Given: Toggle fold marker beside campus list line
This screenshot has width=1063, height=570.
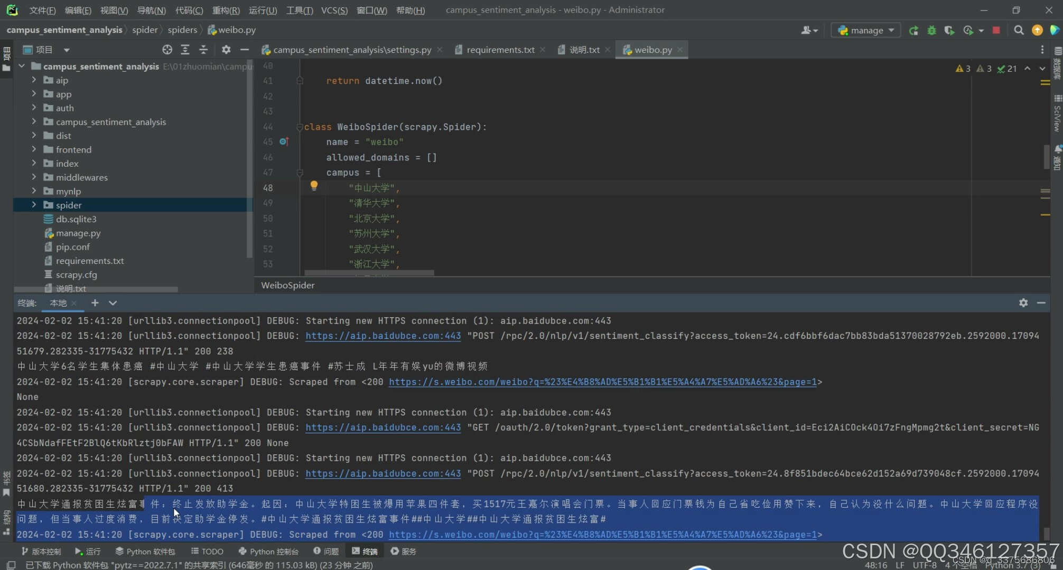Looking at the screenshot, I should pyautogui.click(x=300, y=173).
